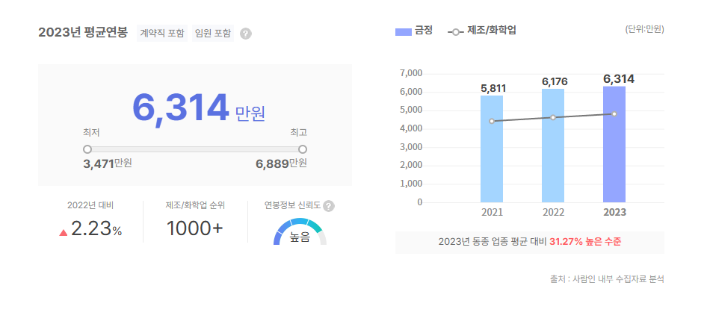
Task: Click the industry line point above 2021 bar
Action: pos(492,121)
